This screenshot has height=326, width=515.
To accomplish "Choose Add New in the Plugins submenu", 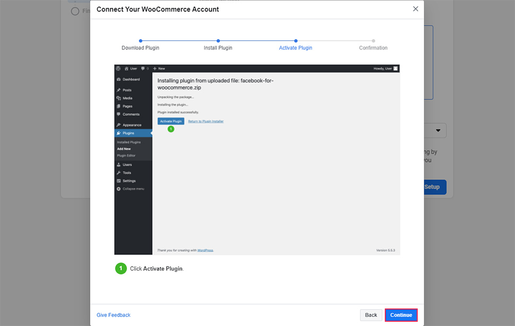I will coord(124,149).
